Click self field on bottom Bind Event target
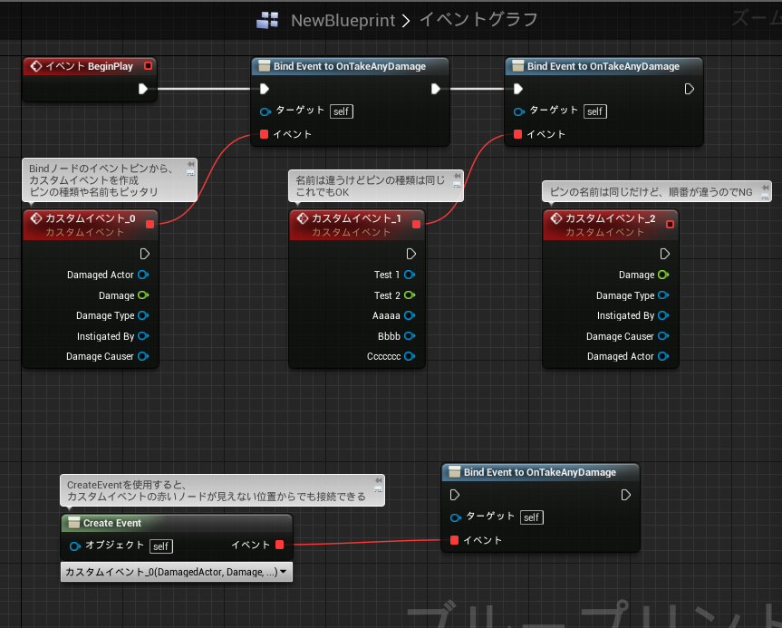 coord(531,517)
